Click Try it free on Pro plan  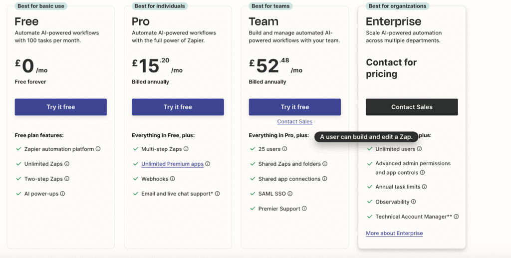click(x=178, y=107)
